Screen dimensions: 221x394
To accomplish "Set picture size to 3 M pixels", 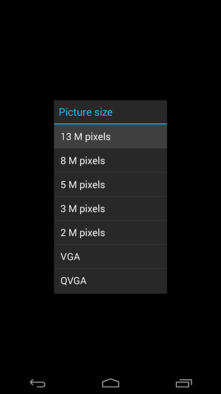I will pos(110,209).
